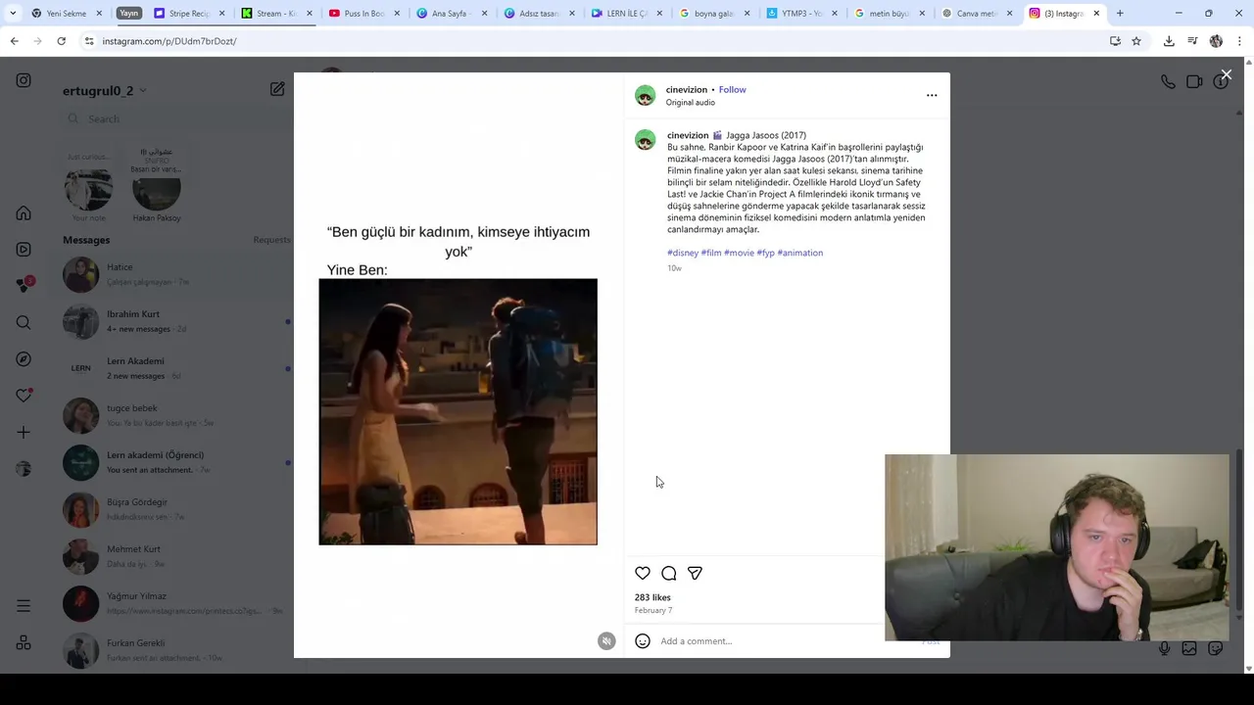Image resolution: width=1254 pixels, height=705 pixels.
Task: Switch to the Stripe Recip tab
Action: 187,14
